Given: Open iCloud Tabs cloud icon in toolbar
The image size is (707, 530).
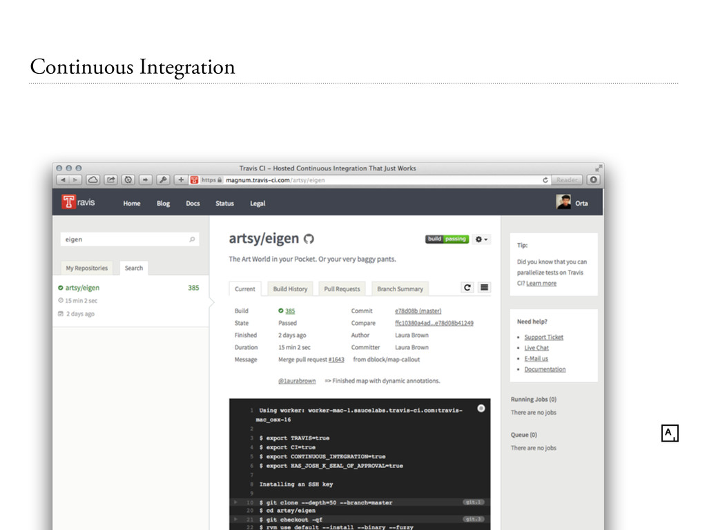Looking at the screenshot, I should pyautogui.click(x=93, y=180).
